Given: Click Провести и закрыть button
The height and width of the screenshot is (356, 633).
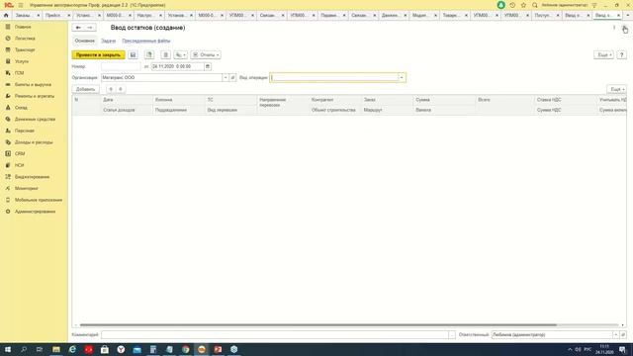Looking at the screenshot, I should pos(99,55).
